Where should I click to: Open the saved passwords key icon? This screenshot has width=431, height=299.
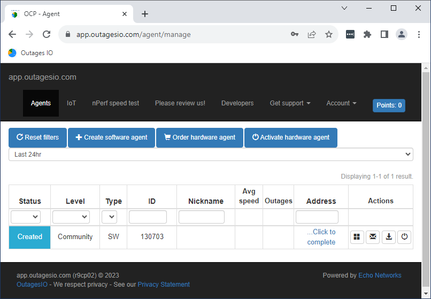click(x=295, y=34)
